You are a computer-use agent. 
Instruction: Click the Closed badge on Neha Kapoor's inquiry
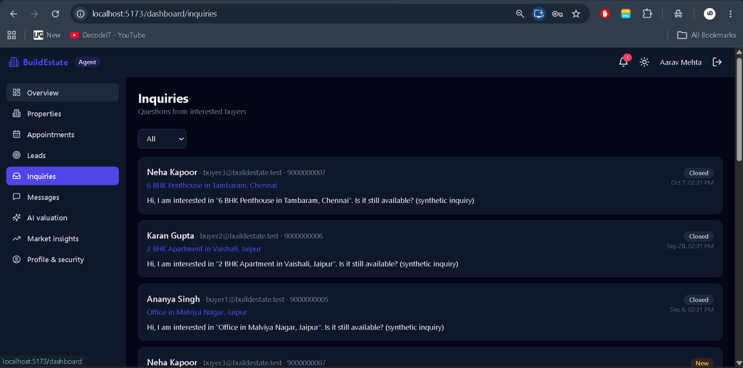[x=699, y=172]
